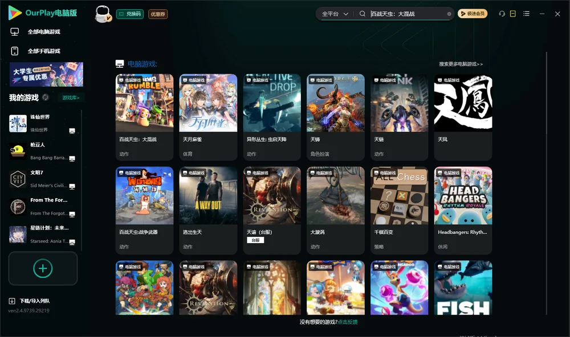Open the redeem code (兑换码) button
Screen dimensions: 570x337
click(x=130, y=14)
